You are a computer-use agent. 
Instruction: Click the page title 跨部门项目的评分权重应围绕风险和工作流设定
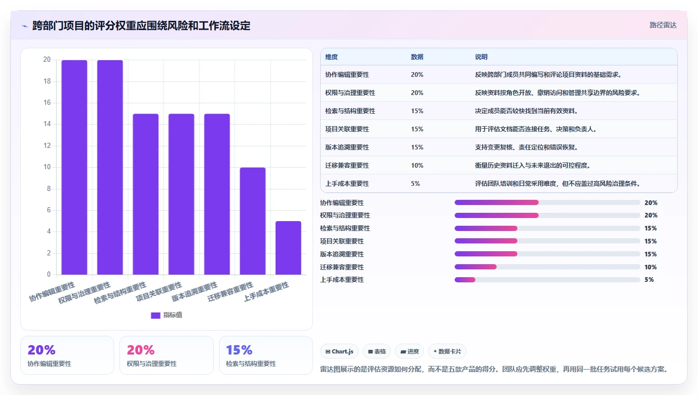pyautogui.click(x=141, y=25)
